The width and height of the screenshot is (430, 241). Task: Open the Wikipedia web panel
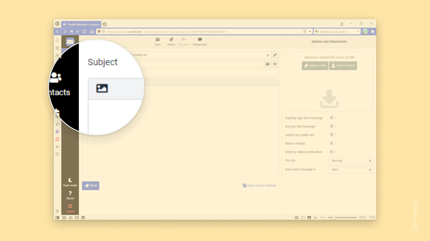click(x=57, y=147)
